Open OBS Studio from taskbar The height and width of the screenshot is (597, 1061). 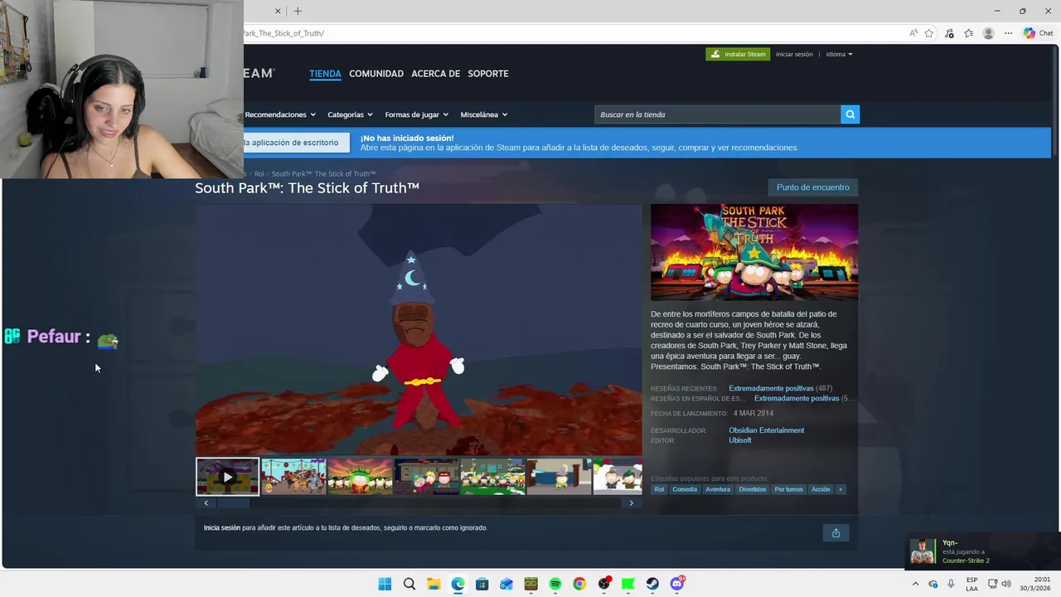604,584
